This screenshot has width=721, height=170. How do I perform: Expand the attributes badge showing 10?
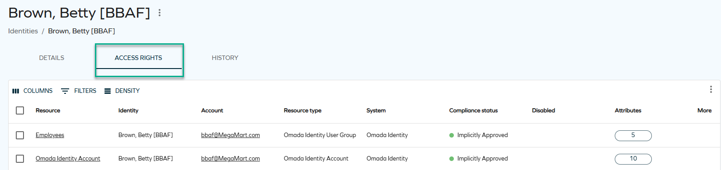633,159
